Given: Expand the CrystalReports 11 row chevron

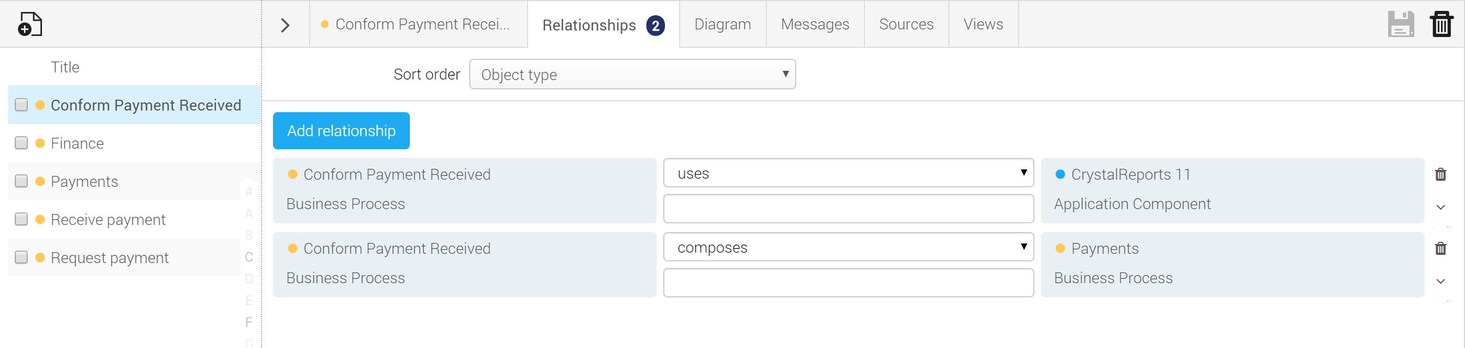Looking at the screenshot, I should pos(1440,207).
